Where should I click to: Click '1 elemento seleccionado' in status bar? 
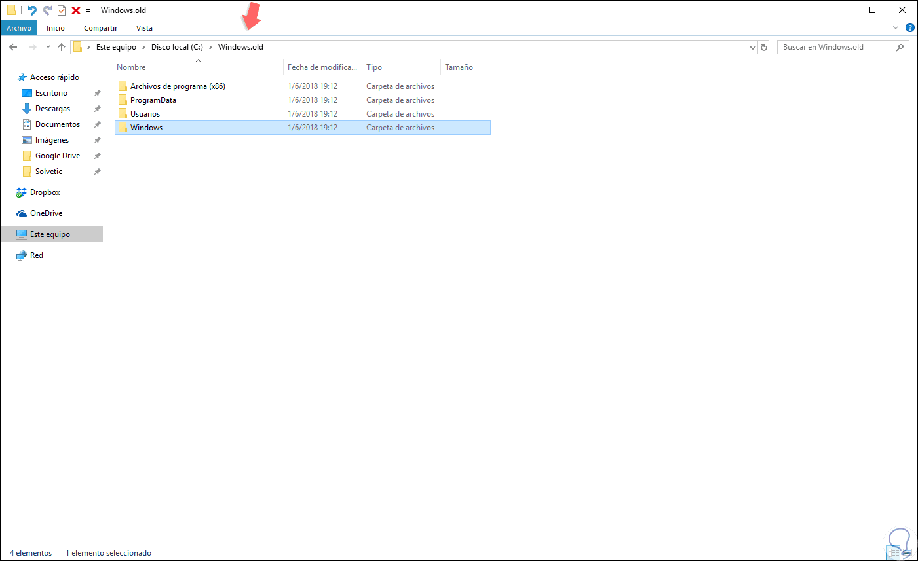[108, 553]
